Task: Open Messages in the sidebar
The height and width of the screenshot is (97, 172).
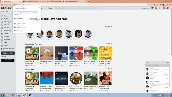Action: tap(6, 22)
